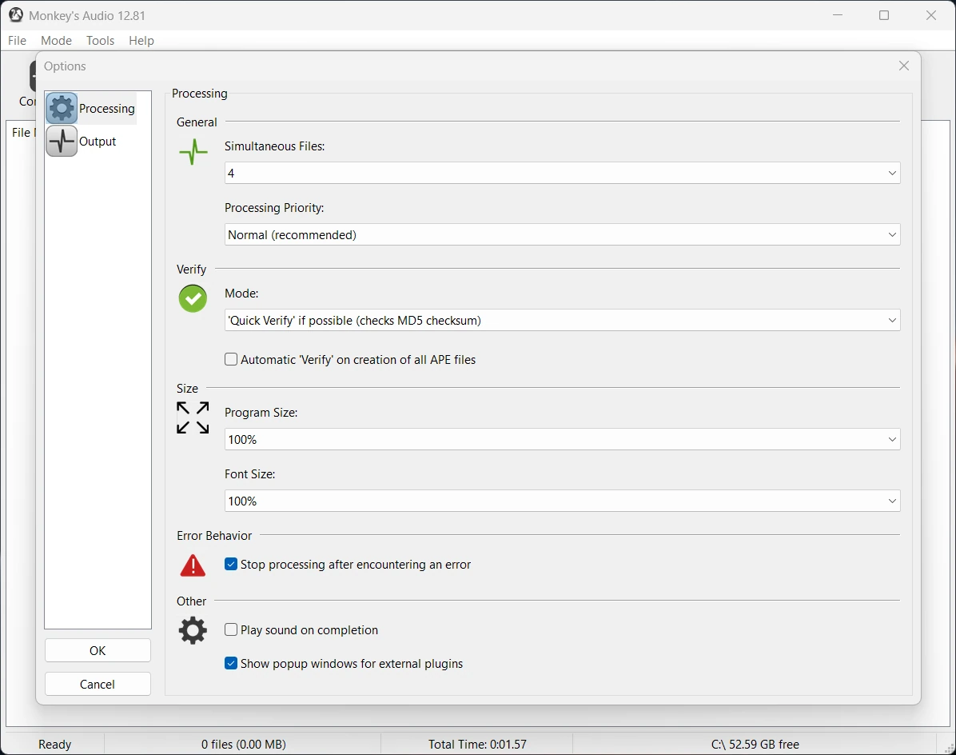Click the 'Simultaneous Files:' label
This screenshot has height=755, width=956.
(275, 146)
